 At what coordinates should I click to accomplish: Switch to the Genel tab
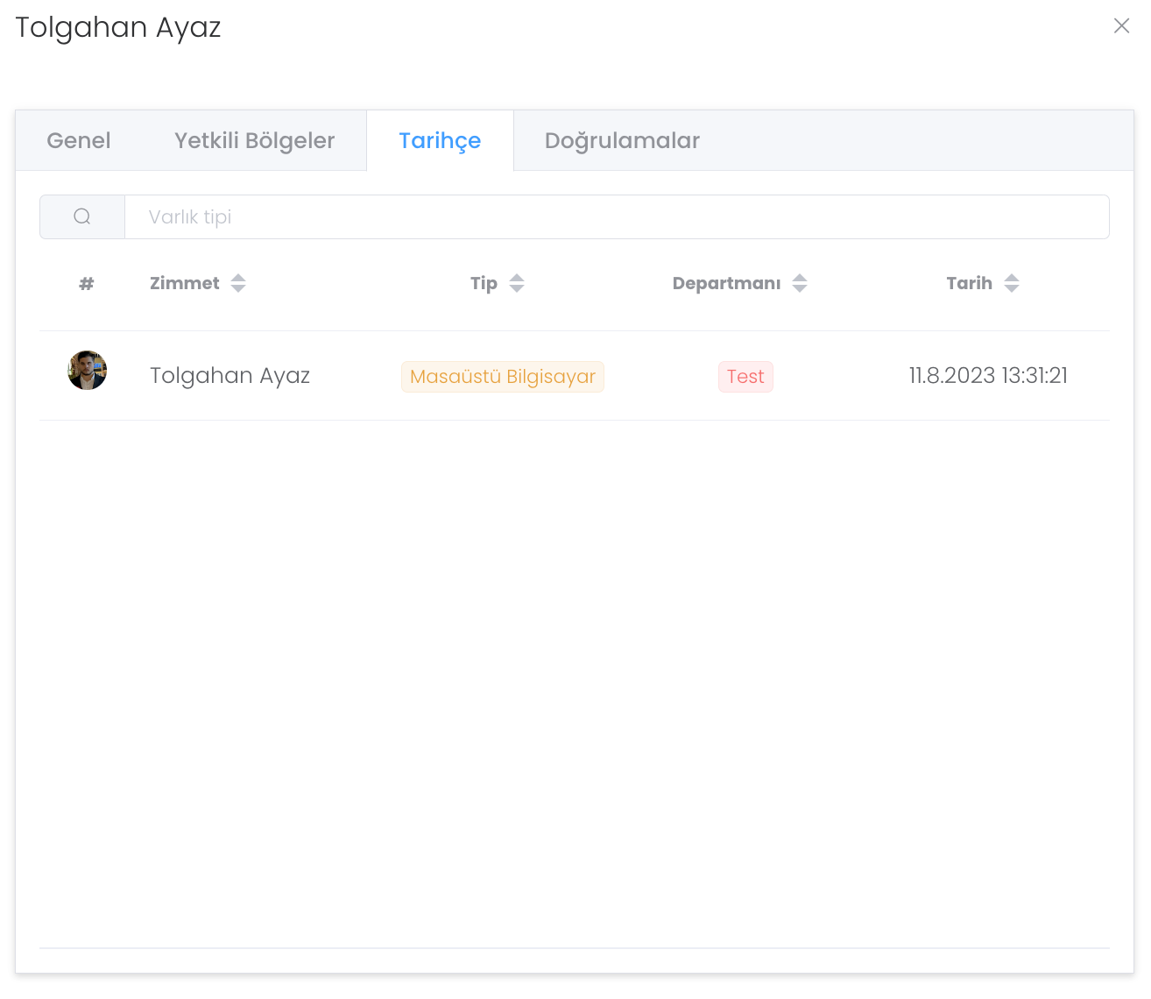tap(79, 140)
